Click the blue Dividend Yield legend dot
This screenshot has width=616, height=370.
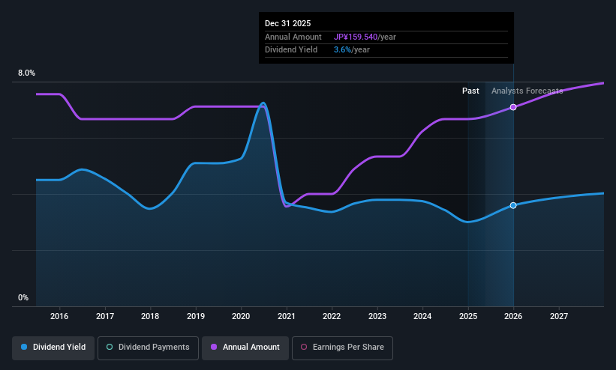click(24, 347)
